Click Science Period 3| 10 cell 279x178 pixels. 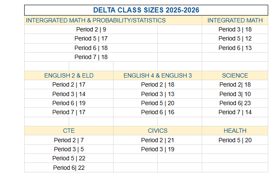[235, 94]
